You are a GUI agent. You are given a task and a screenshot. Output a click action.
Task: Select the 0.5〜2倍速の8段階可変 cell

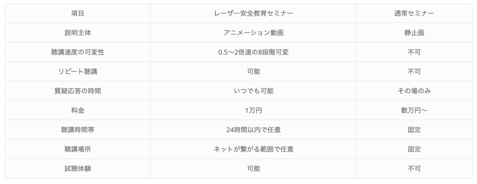coord(253,52)
